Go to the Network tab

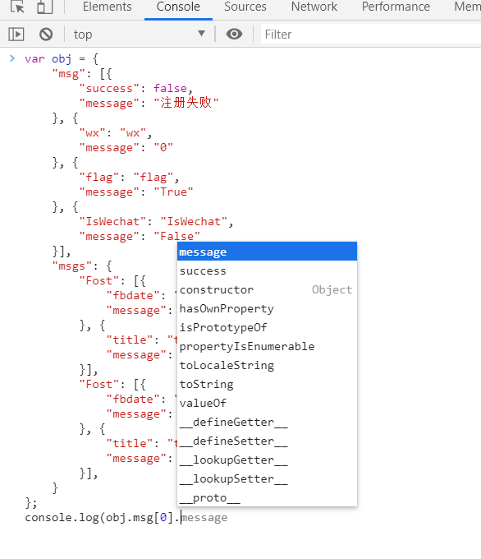tap(314, 7)
